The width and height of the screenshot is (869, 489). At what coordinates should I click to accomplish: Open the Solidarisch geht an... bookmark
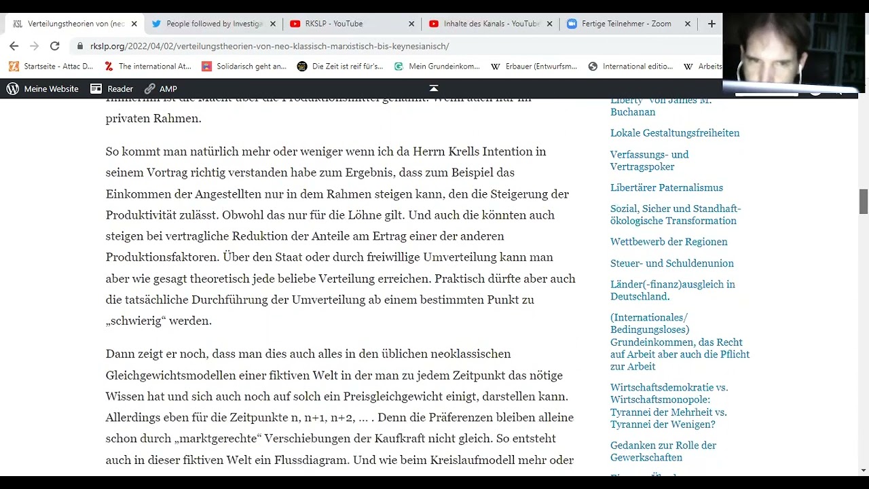pyautogui.click(x=244, y=67)
